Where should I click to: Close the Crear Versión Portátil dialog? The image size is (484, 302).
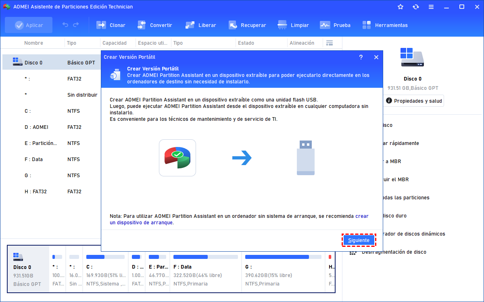(376, 57)
